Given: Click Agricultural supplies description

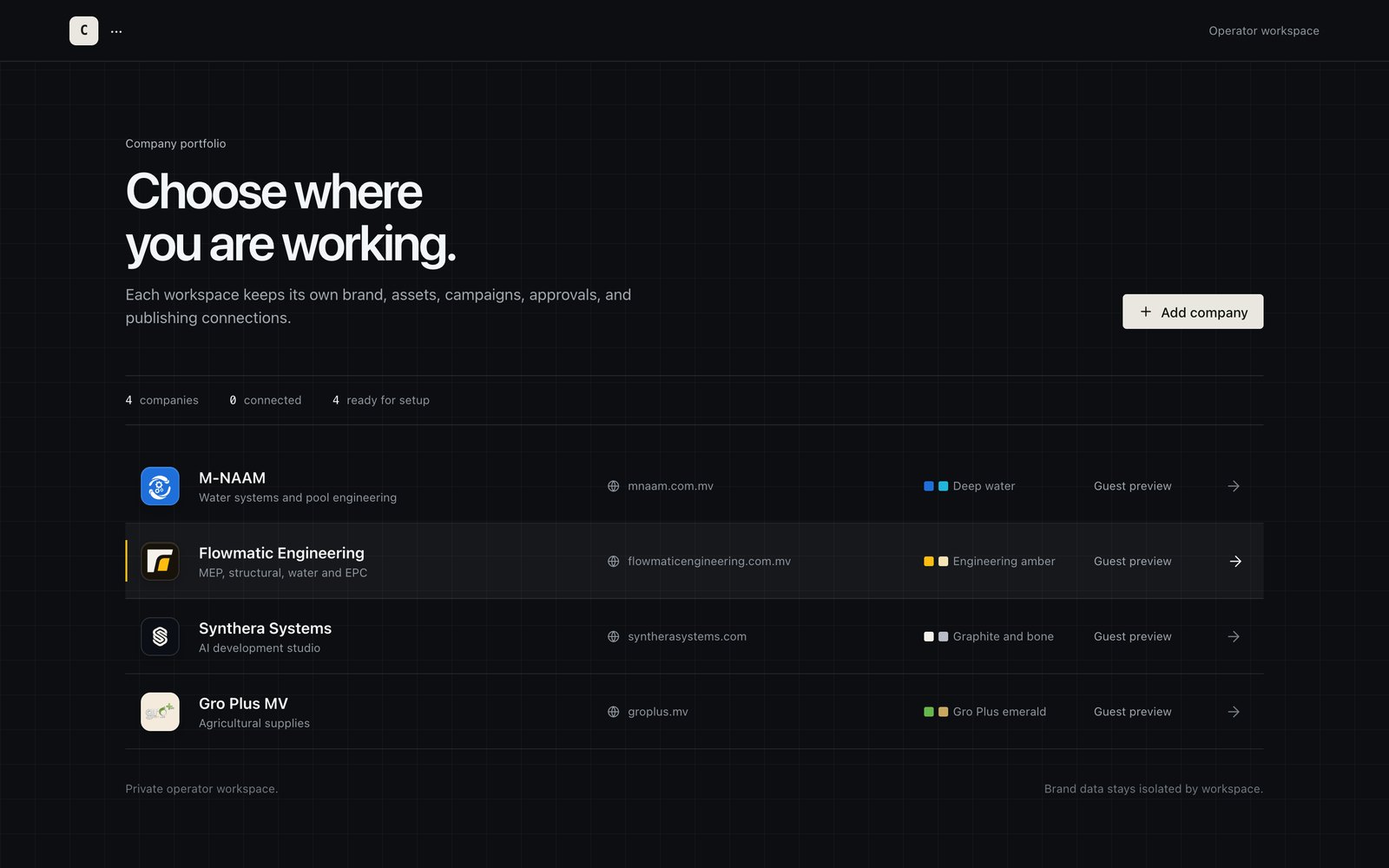Looking at the screenshot, I should (x=254, y=723).
